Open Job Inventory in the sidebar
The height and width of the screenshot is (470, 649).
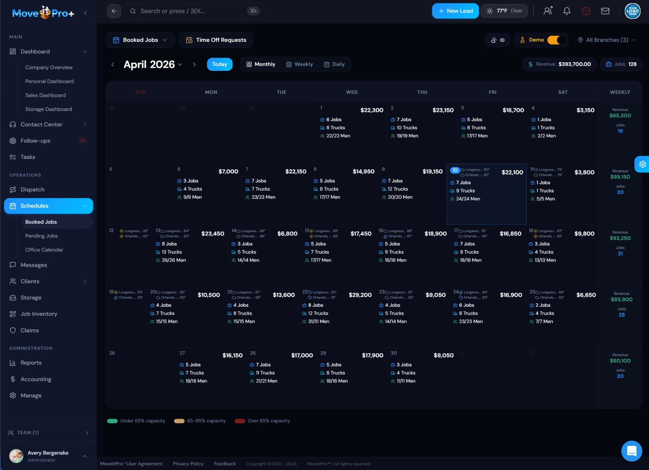click(x=48, y=314)
